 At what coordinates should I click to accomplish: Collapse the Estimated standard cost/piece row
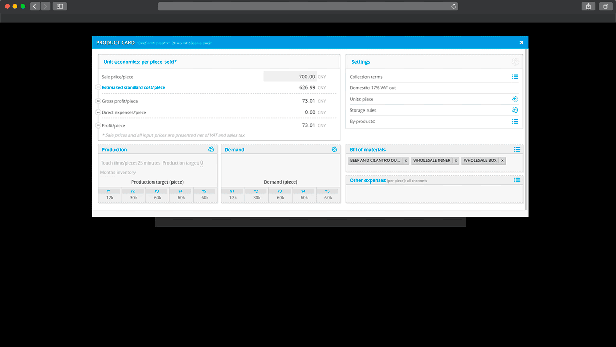point(98,88)
